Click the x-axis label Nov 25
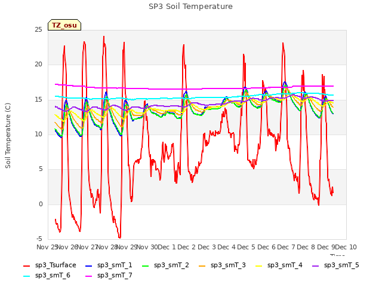The width and height of the screenshot is (382, 287). (x=47, y=247)
